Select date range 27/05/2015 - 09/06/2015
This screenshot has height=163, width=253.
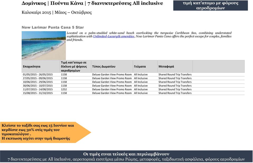coord(38,78)
